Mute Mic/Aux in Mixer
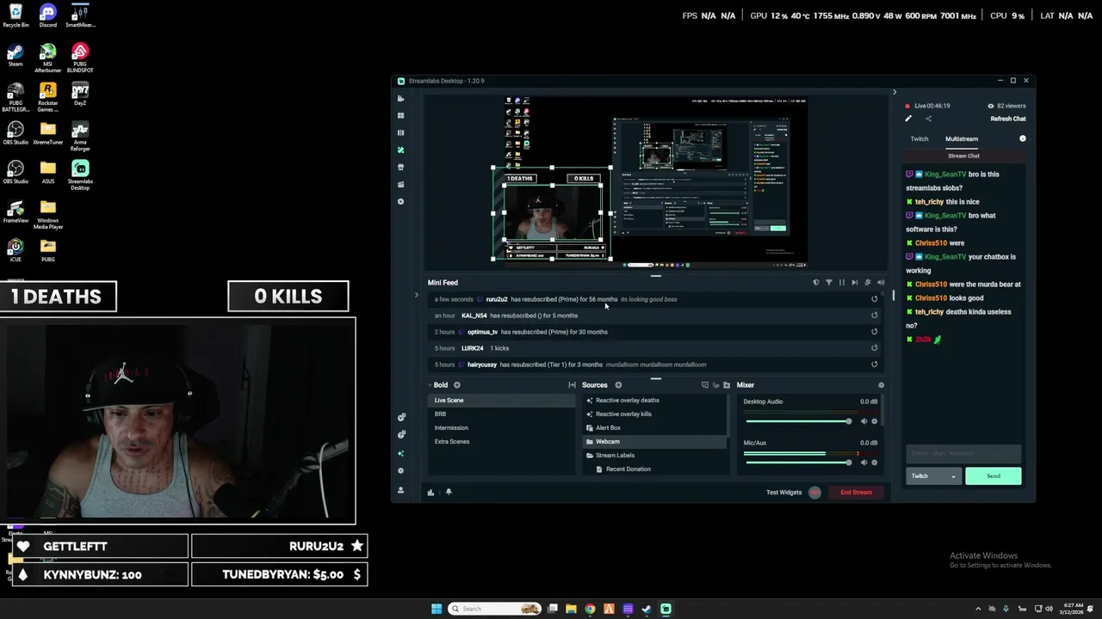 [x=864, y=463]
